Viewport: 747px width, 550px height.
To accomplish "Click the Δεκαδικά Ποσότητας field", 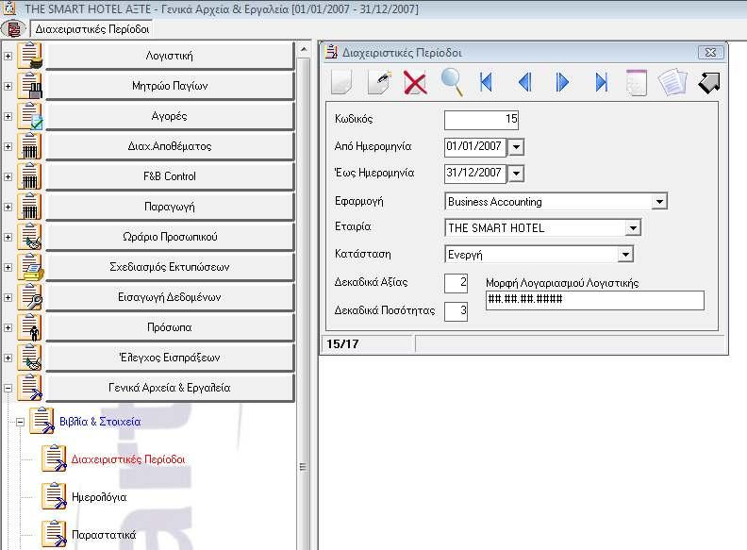I will (x=456, y=311).
